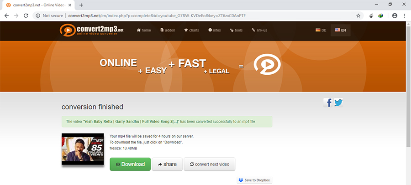Go to the addon page
The image size is (411, 185).
[167, 30]
